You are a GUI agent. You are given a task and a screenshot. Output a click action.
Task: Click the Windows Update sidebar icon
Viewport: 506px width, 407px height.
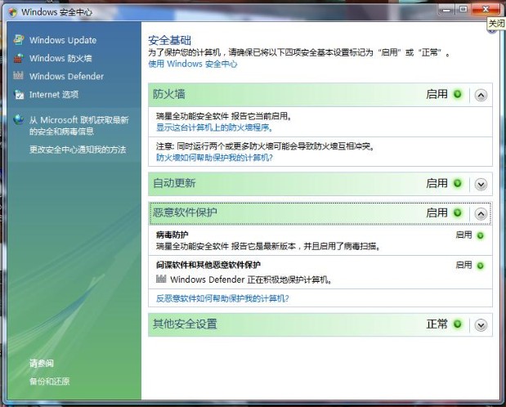pyautogui.click(x=19, y=40)
